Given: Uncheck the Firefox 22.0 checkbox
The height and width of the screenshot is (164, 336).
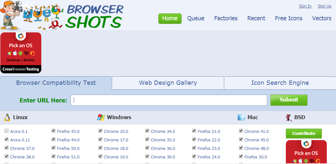Looking at the screenshot, I should (194, 139).
